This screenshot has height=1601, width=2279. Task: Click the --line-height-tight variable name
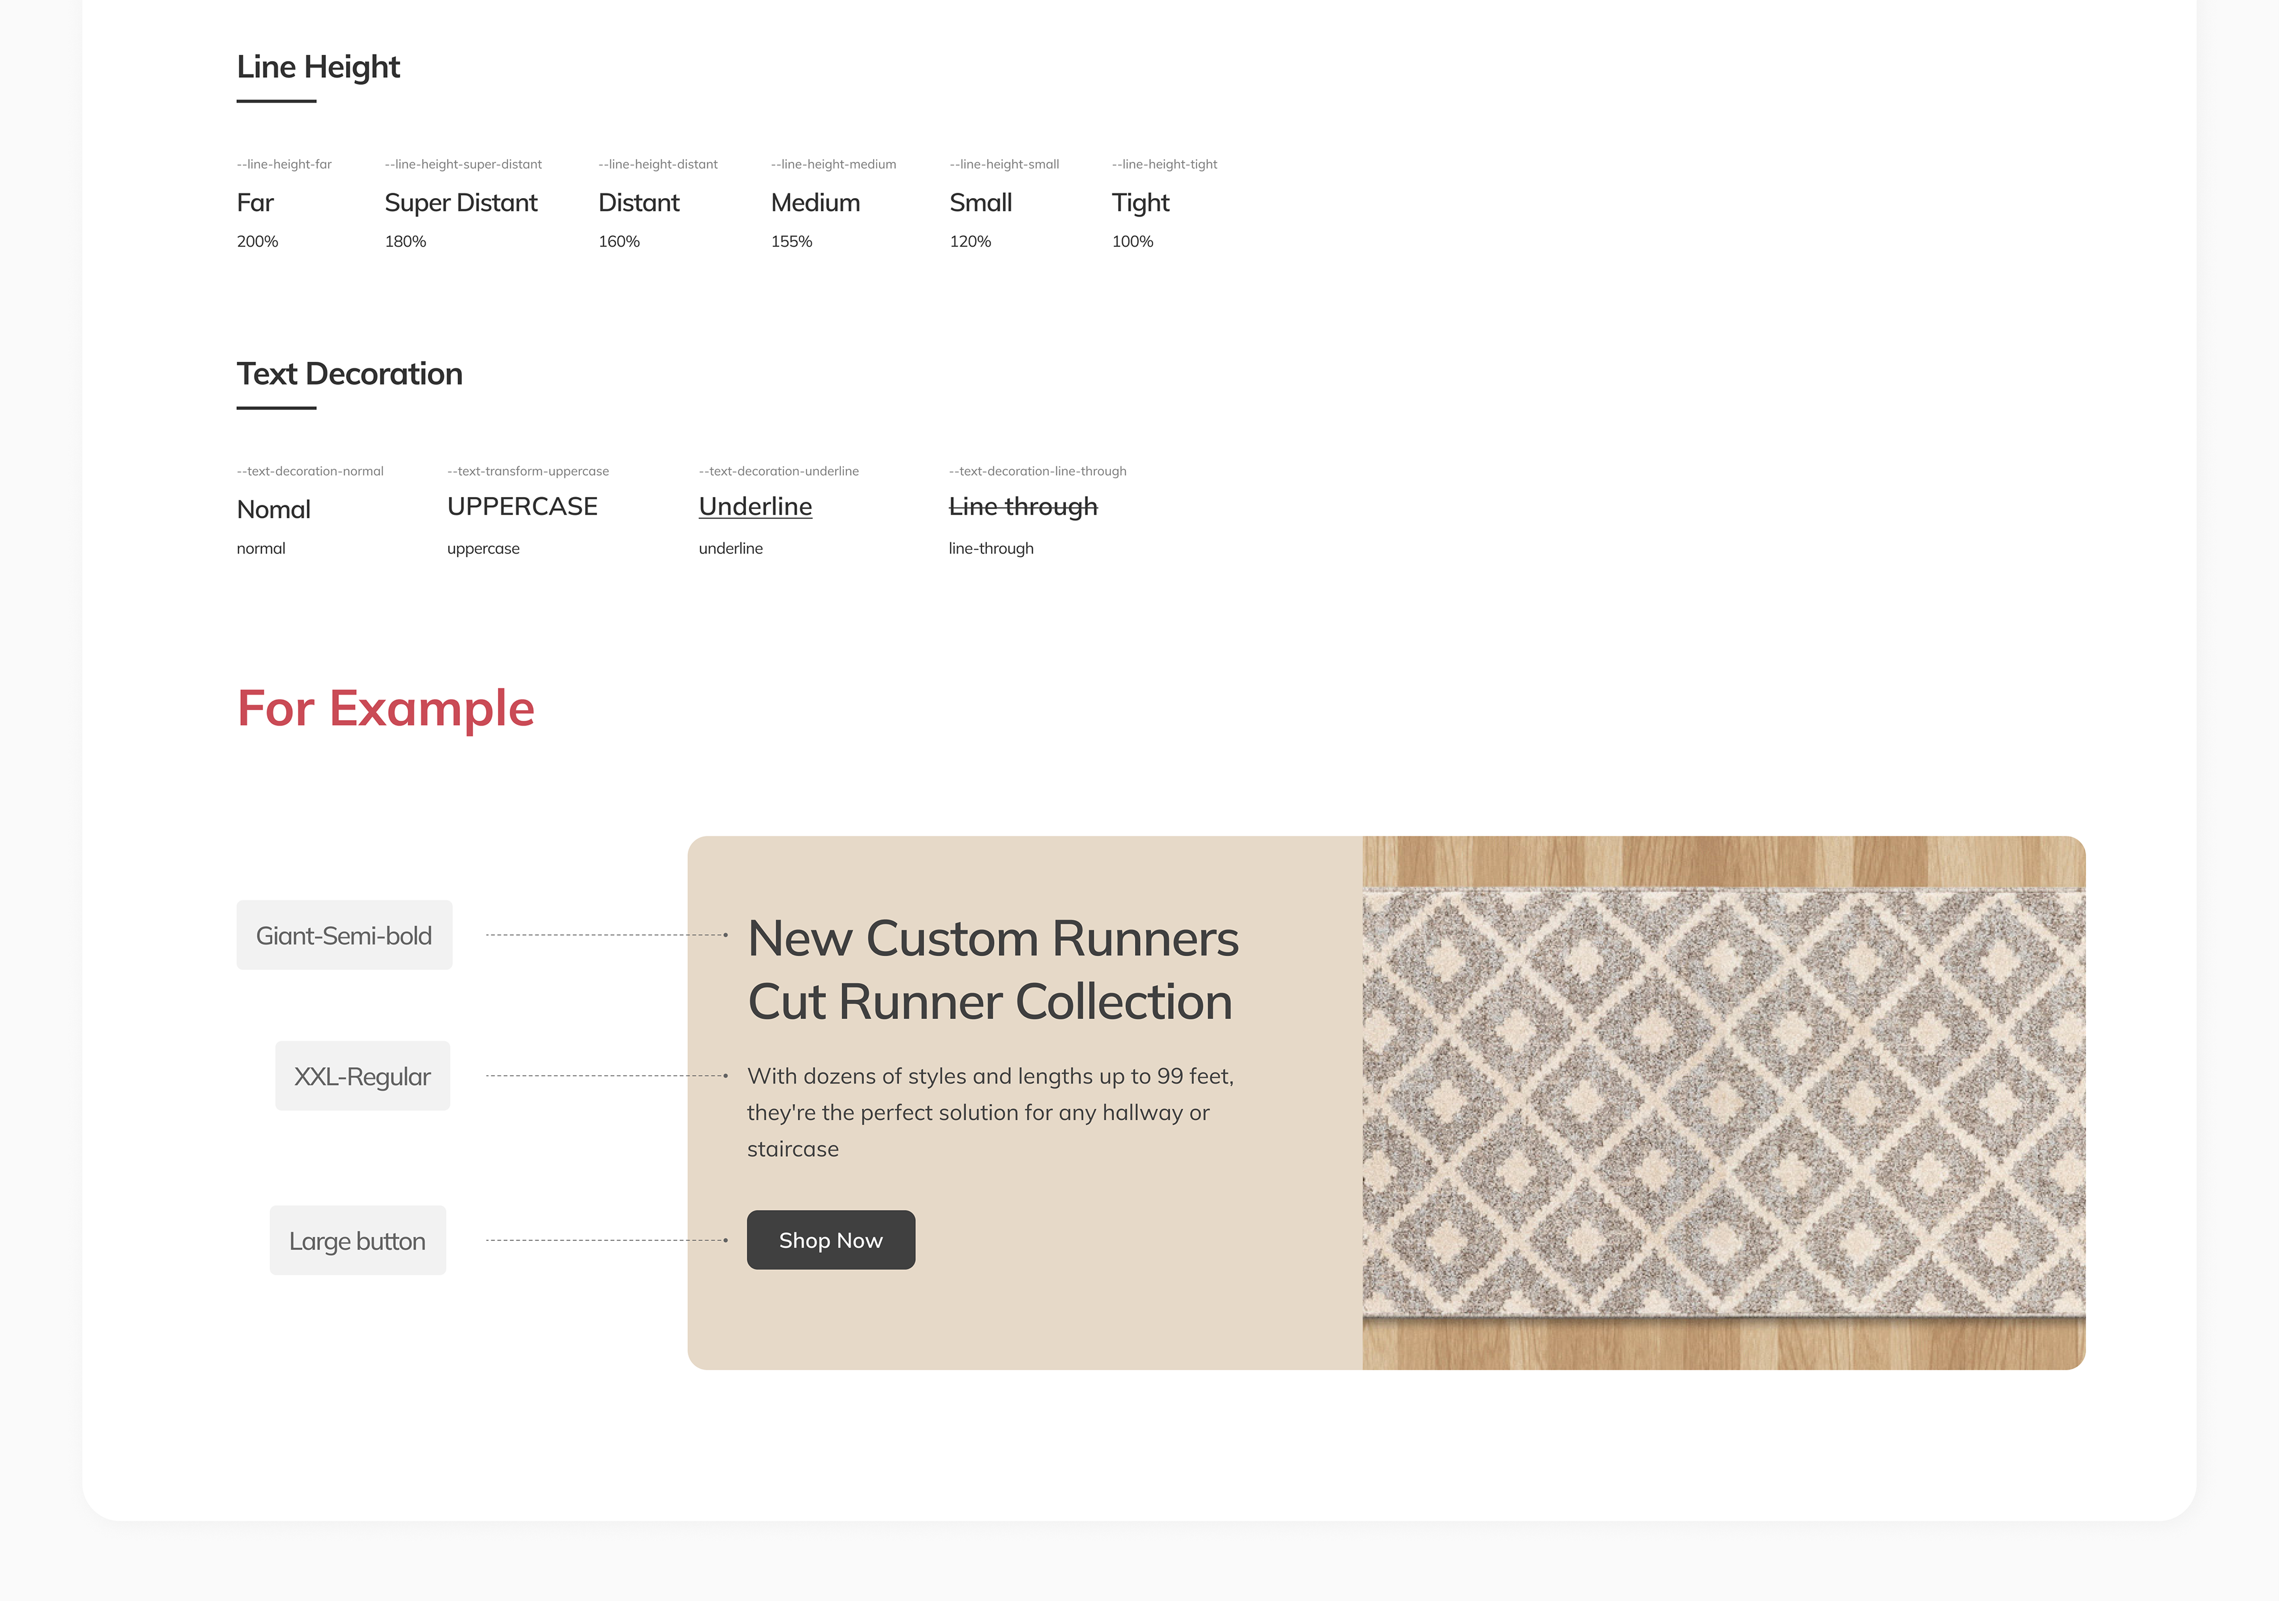(1164, 165)
